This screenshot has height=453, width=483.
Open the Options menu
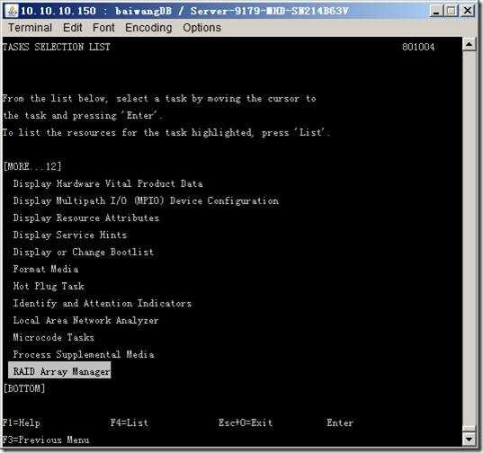coord(201,28)
